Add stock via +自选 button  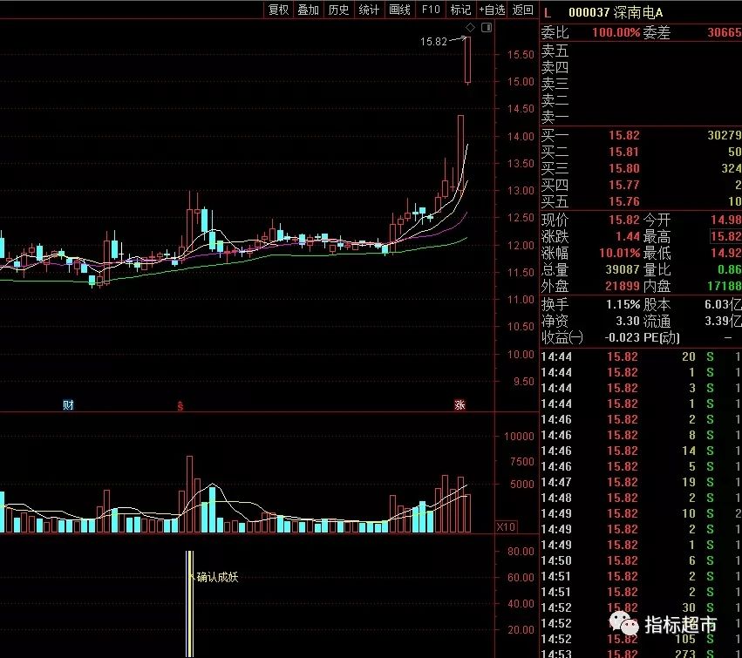tap(492, 10)
